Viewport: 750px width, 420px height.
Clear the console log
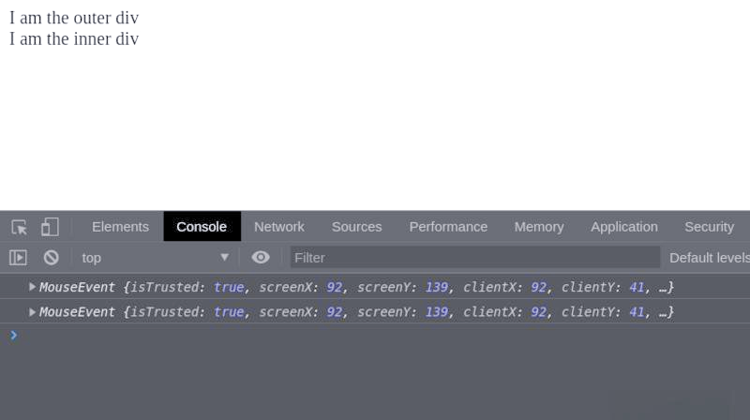click(52, 258)
